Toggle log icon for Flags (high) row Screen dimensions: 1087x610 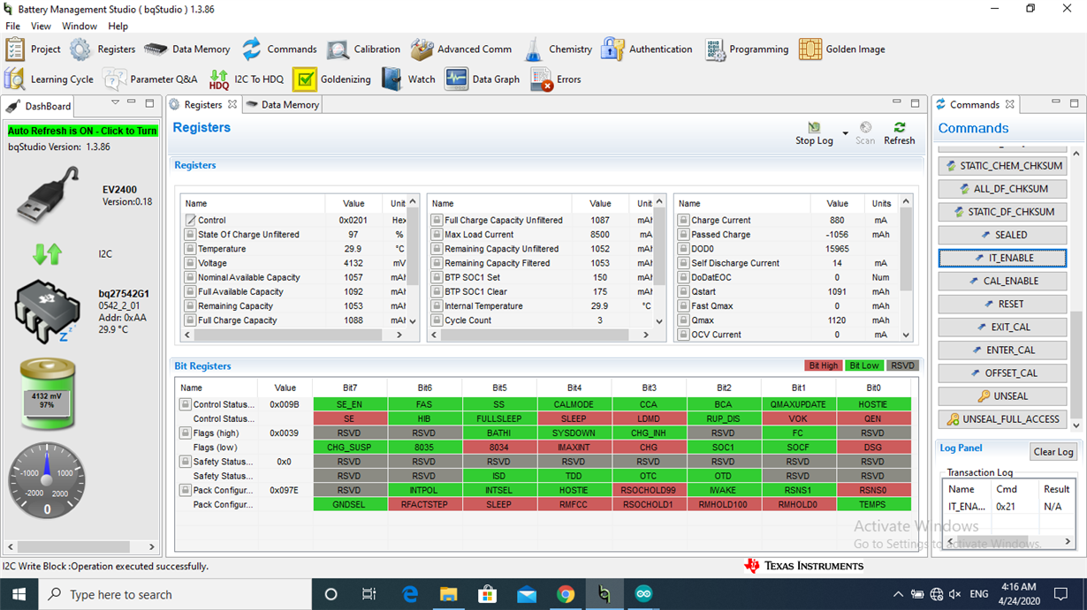click(x=186, y=433)
